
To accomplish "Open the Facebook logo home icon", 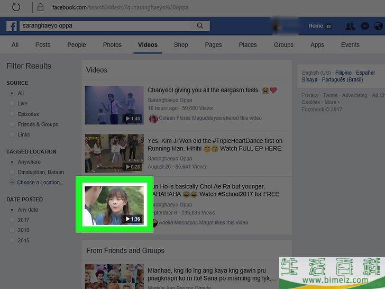I will pos(12,26).
